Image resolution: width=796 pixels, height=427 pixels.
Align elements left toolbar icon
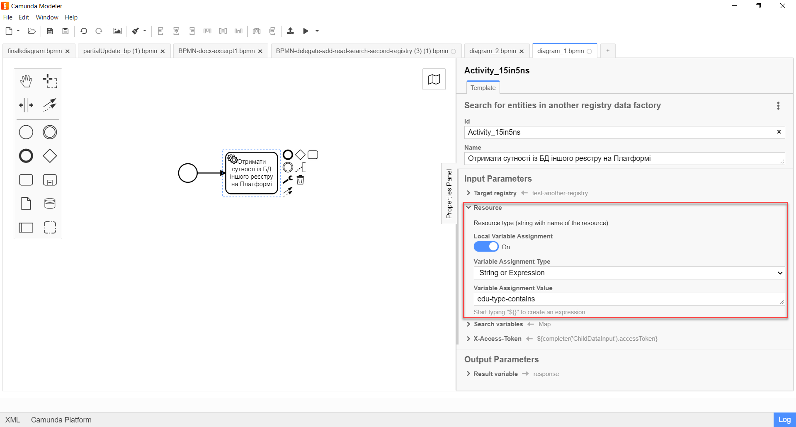[x=161, y=31]
